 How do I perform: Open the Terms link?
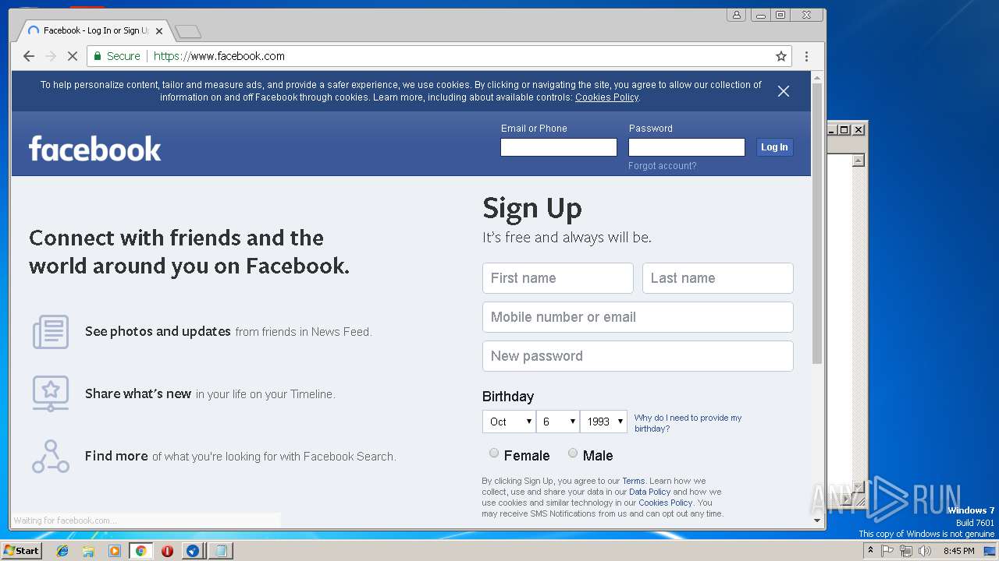click(633, 481)
